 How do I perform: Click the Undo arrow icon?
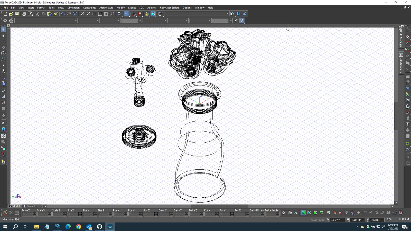(x=63, y=14)
